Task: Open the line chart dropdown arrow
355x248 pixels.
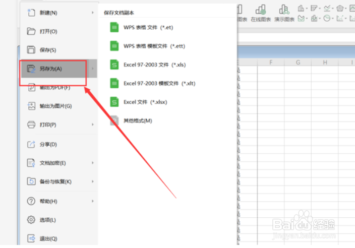Action: click(x=333, y=9)
